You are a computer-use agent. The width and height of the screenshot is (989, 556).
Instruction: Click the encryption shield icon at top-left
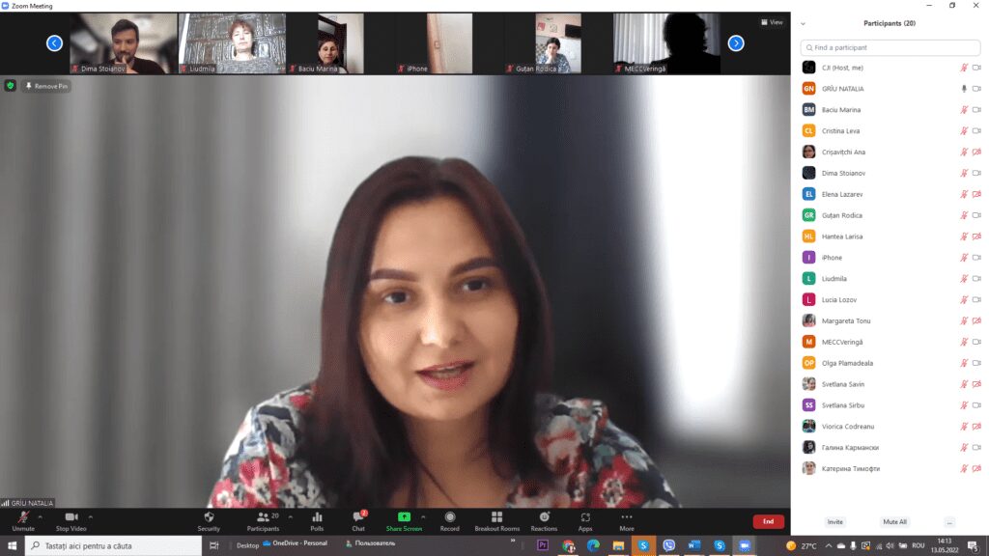(11, 86)
